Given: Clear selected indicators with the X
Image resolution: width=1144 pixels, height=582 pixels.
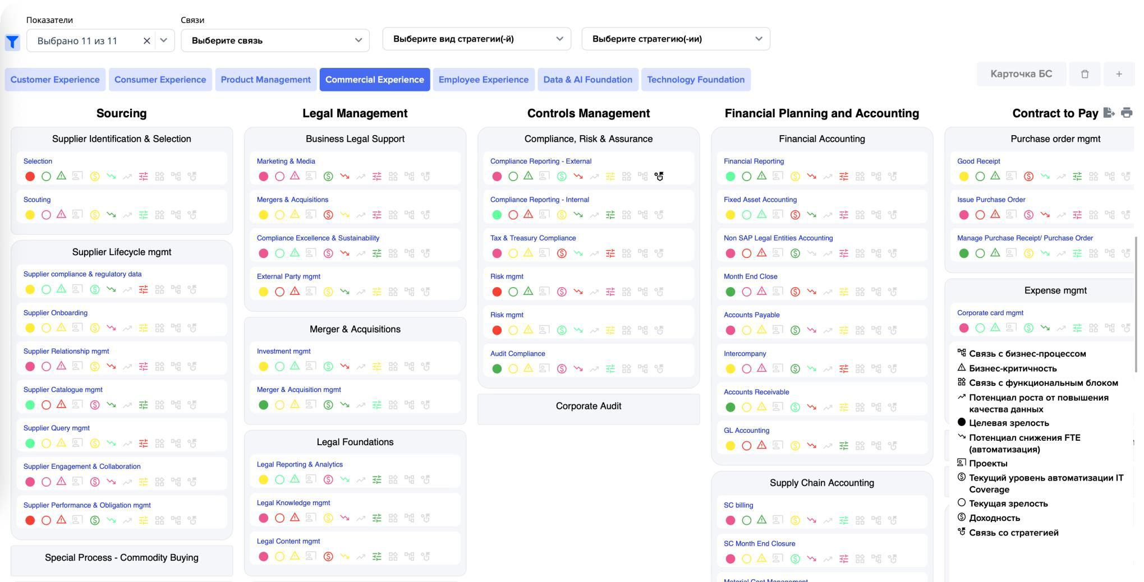Looking at the screenshot, I should [147, 41].
